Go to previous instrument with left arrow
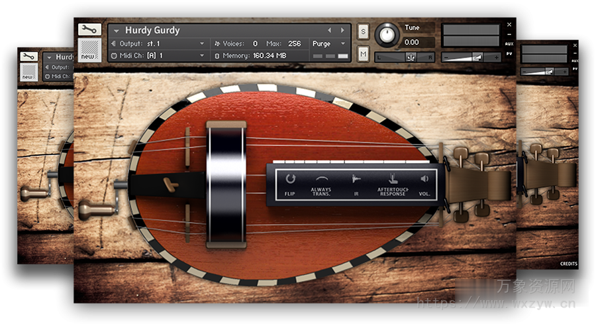This screenshot has height=326, width=596. [330, 30]
